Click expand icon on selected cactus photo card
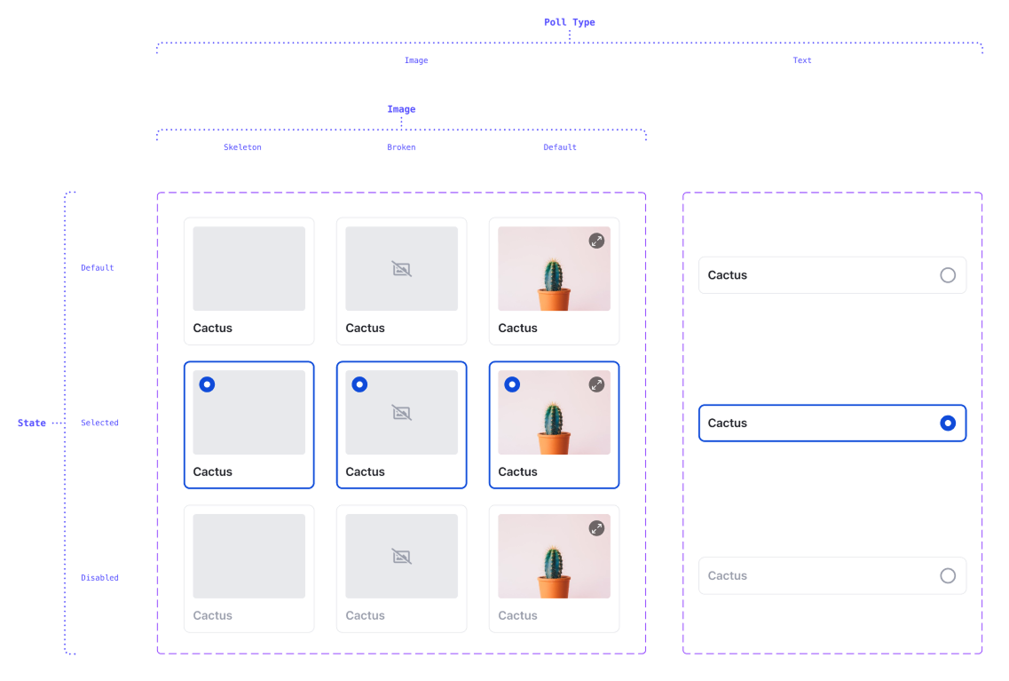This screenshot has width=1009, height=681. point(596,384)
